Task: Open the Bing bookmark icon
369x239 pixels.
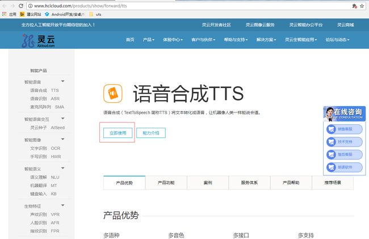Action: tap(22, 14)
